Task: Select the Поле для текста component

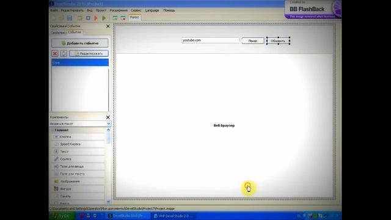Action: [x=78, y=174]
